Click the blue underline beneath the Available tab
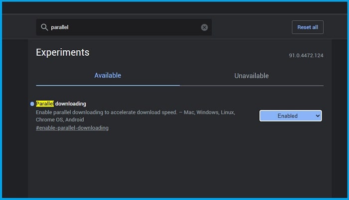This screenshot has height=200, width=349. point(108,85)
